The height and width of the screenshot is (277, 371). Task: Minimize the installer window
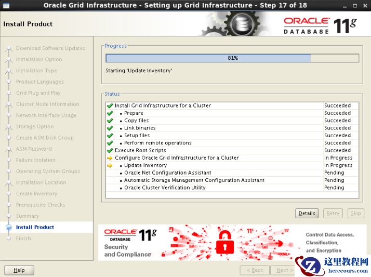tap(344, 6)
